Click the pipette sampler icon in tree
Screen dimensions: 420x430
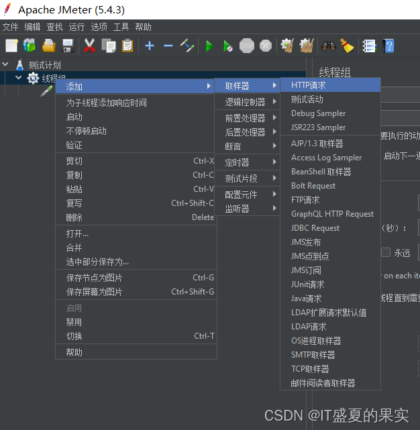[x=47, y=91]
